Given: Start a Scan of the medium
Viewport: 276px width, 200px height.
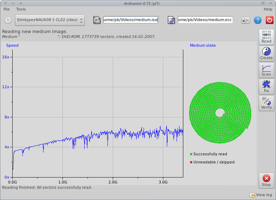Looking at the screenshot, I should 266,70.
